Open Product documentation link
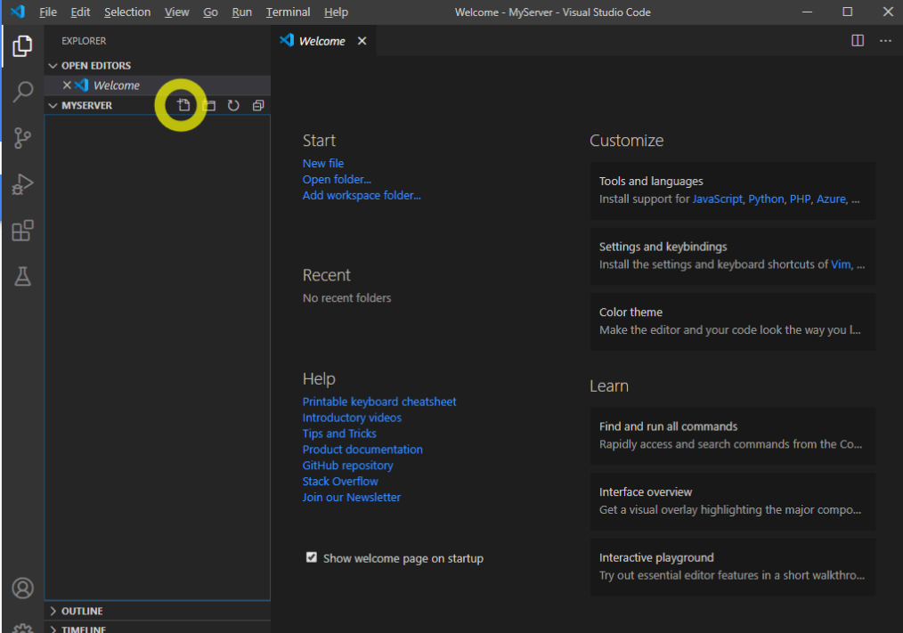 362,450
